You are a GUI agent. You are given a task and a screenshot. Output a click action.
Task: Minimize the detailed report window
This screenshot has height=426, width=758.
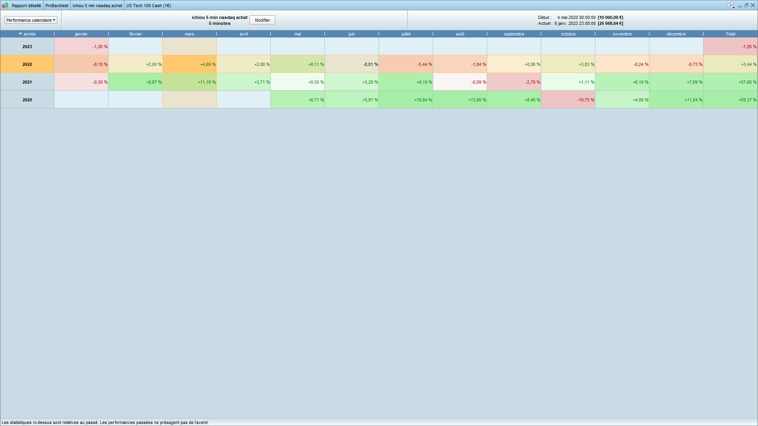click(x=740, y=6)
